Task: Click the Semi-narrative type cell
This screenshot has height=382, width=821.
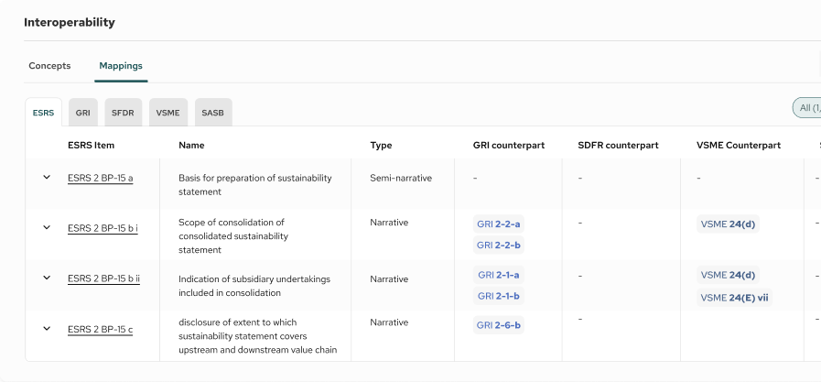Action: [401, 178]
